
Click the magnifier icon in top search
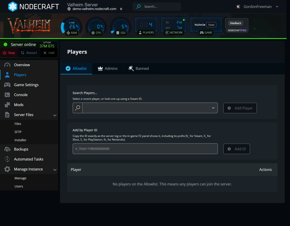[139, 6]
